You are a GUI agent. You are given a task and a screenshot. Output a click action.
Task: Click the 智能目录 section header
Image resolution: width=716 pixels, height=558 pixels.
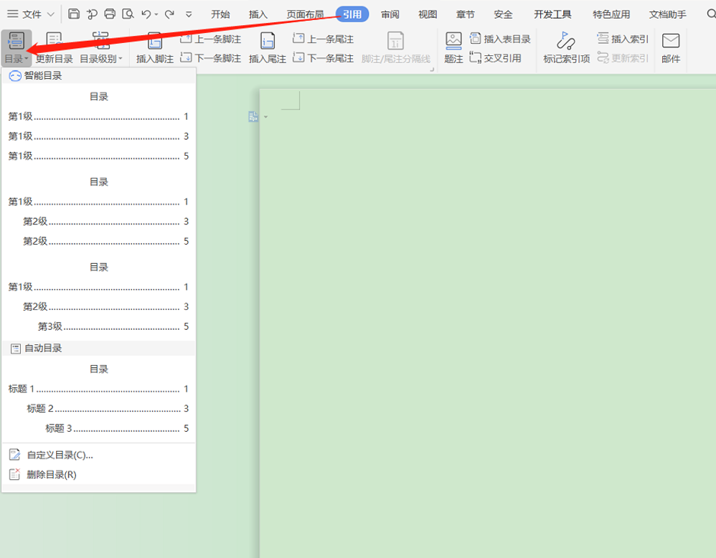(x=98, y=76)
